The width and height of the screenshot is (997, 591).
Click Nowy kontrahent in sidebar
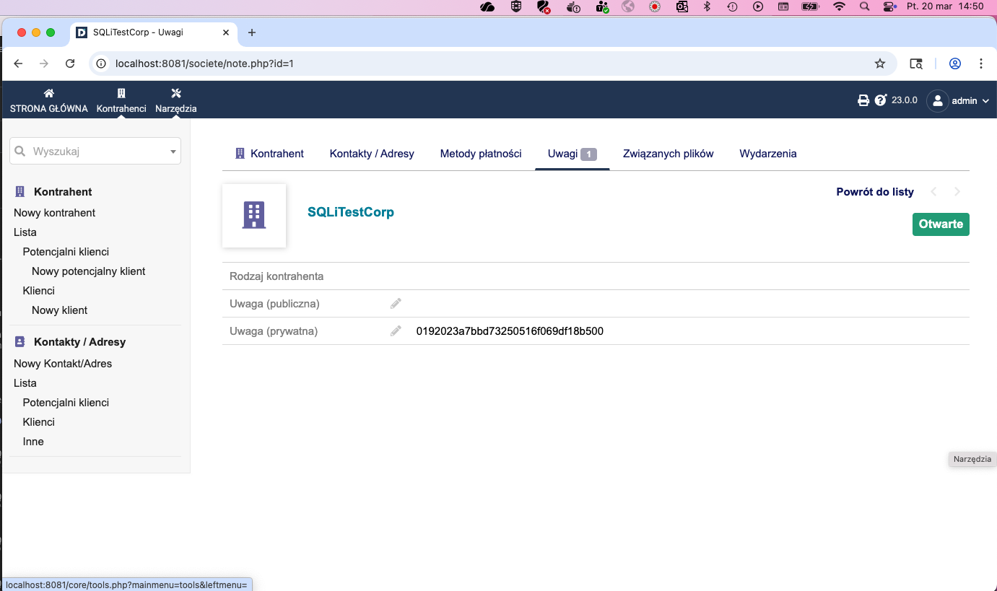(55, 213)
